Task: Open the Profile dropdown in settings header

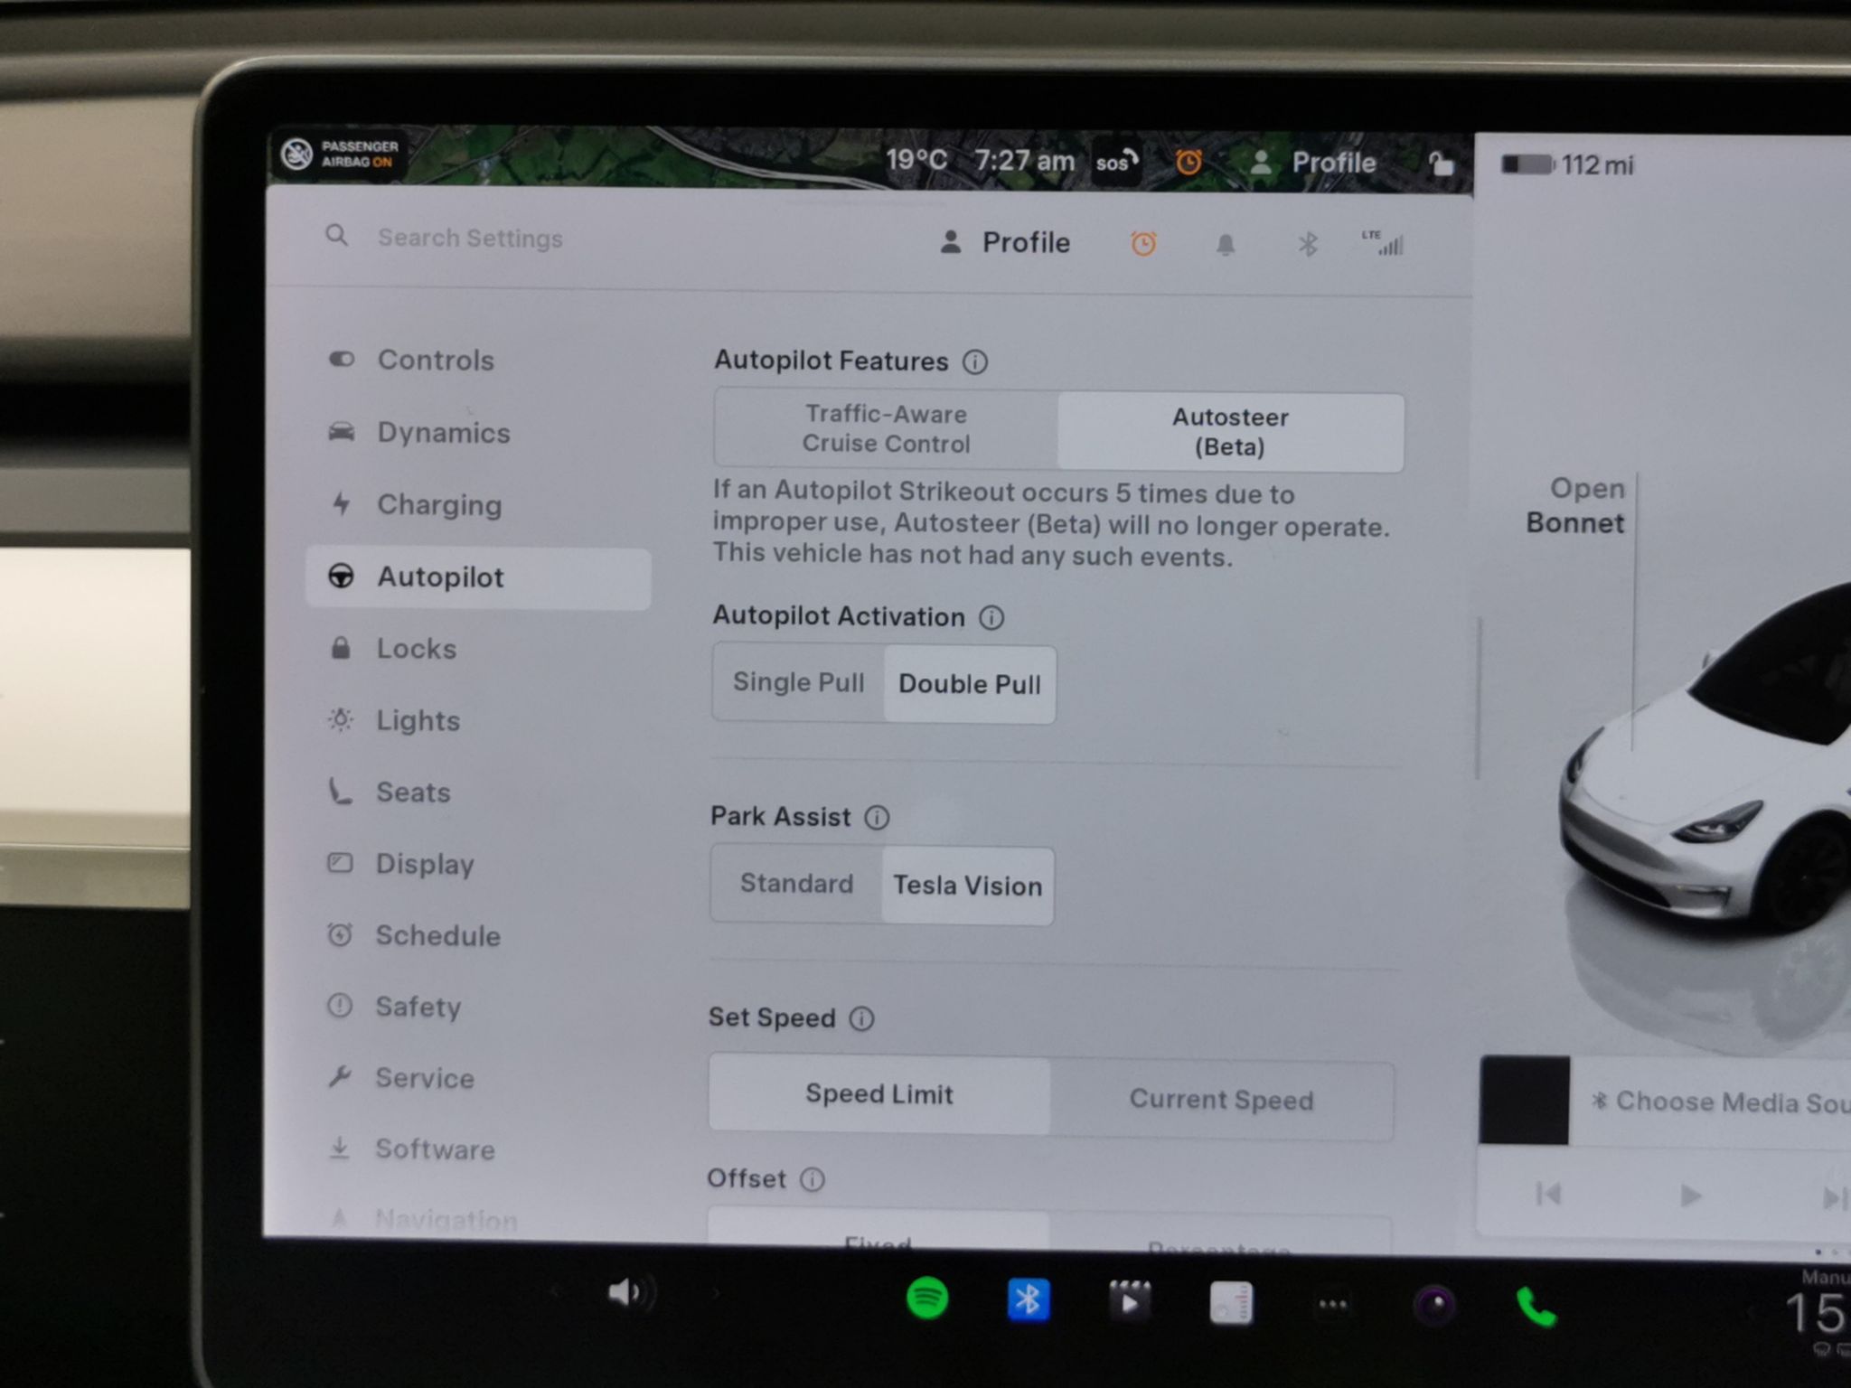Action: [1004, 242]
